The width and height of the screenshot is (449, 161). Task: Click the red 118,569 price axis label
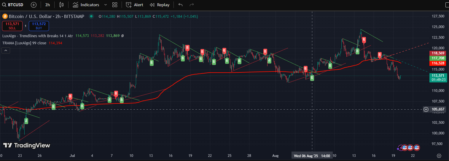tap(437, 53)
